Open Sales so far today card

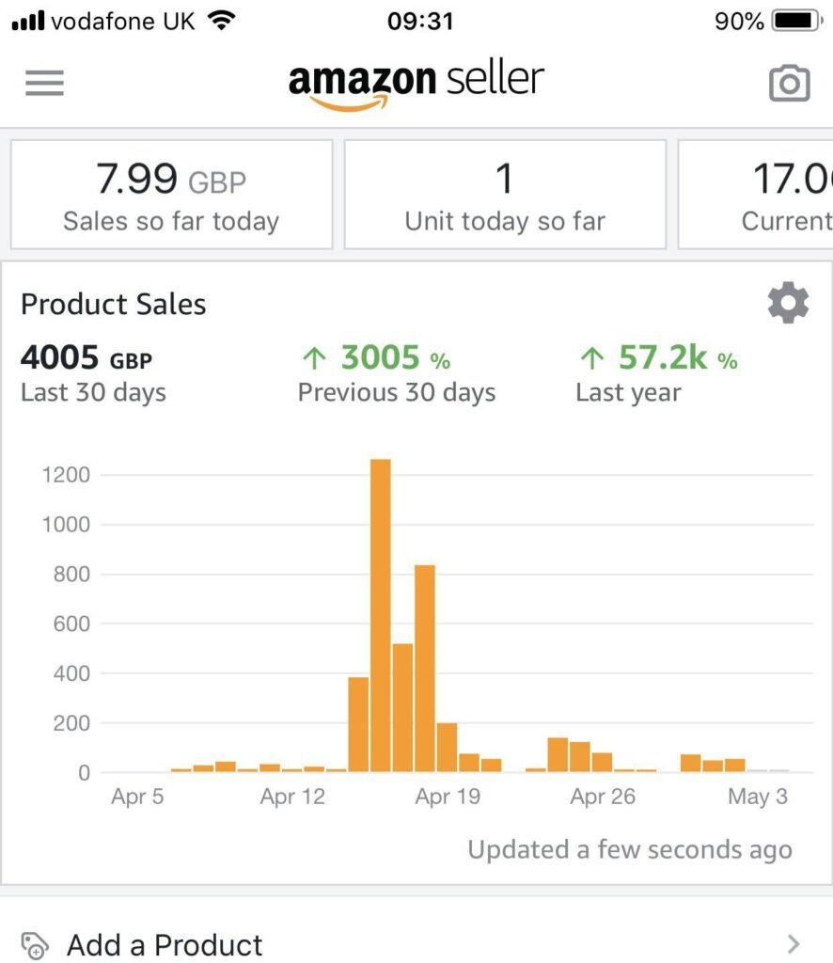pyautogui.click(x=171, y=195)
